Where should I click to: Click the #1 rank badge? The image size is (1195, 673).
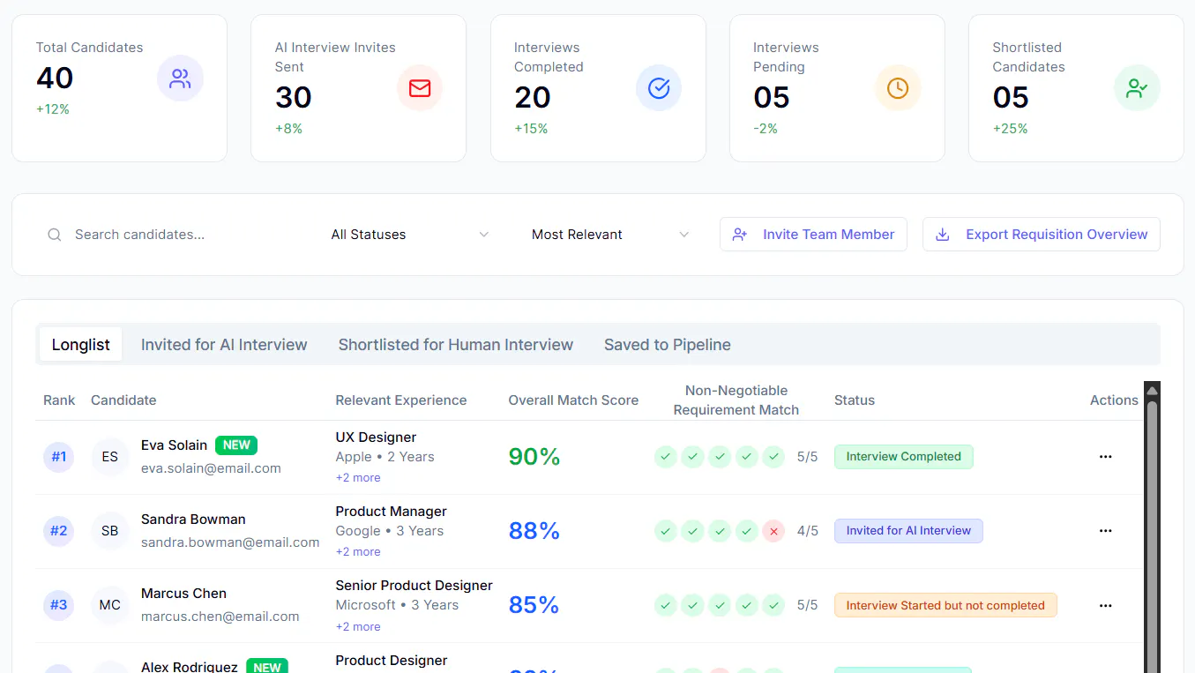click(58, 457)
